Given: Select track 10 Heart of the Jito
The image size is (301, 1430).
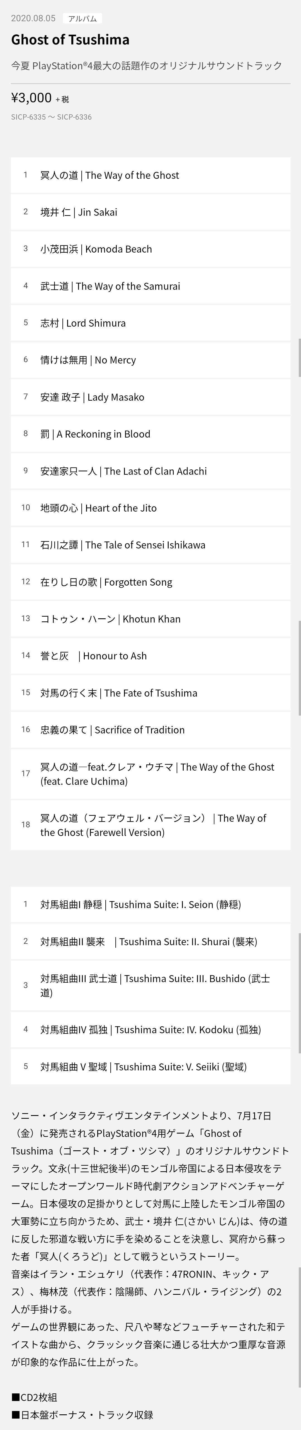Looking at the screenshot, I should click(151, 508).
